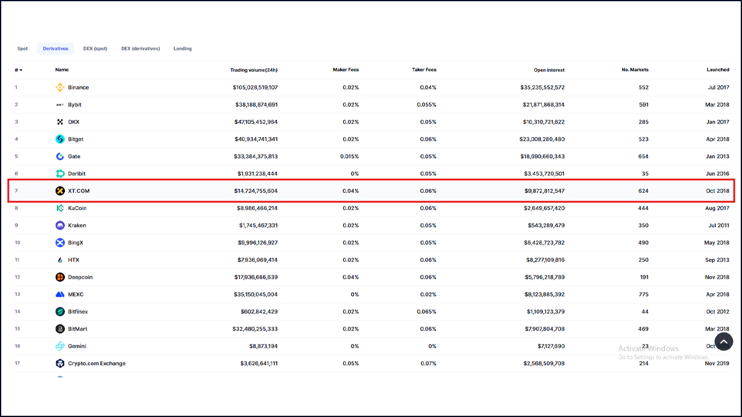The image size is (742, 417).
Task: Sort by the Taker Fees header
Action: pyautogui.click(x=424, y=70)
